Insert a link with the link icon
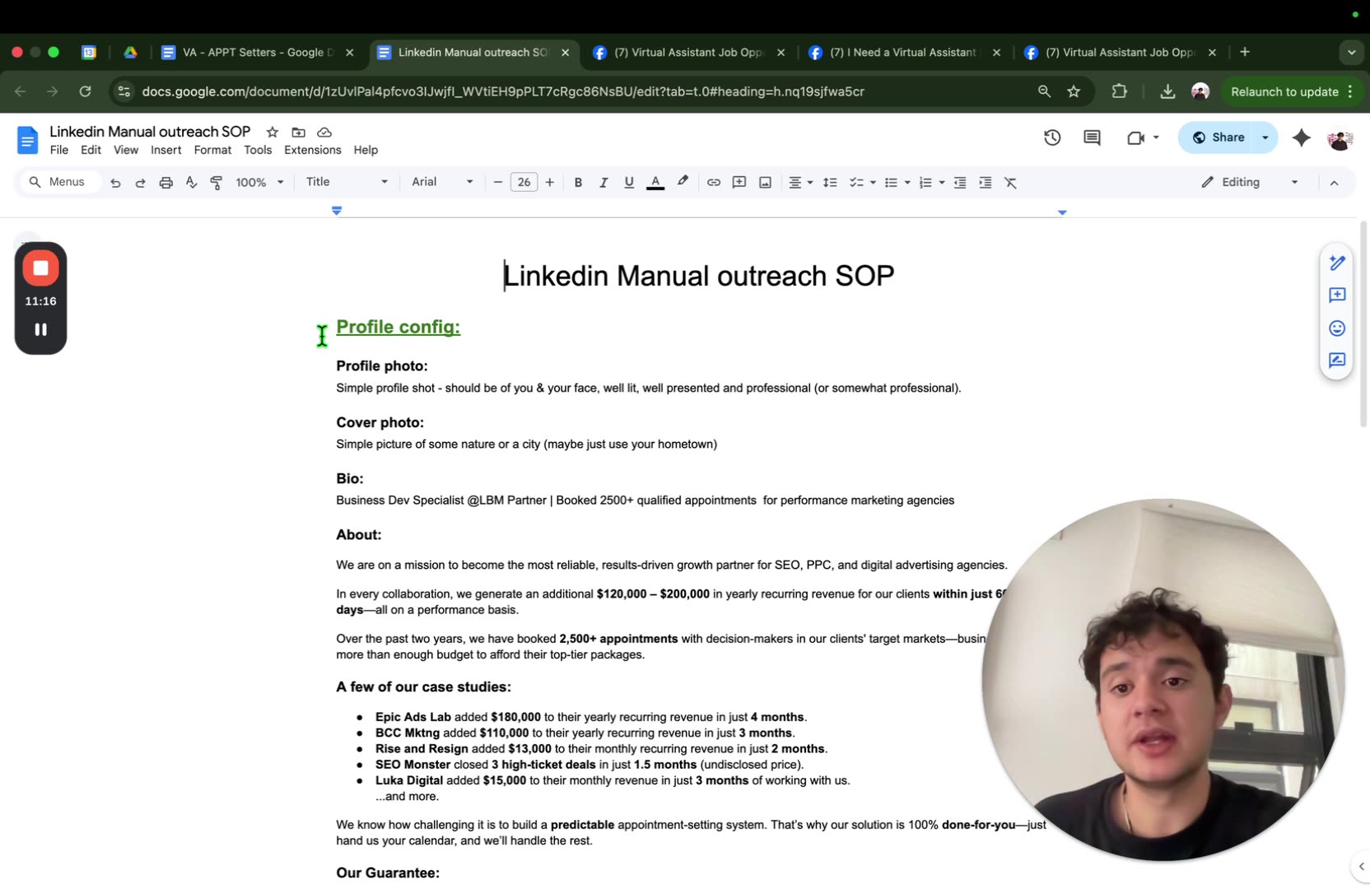The width and height of the screenshot is (1370, 889). point(713,182)
